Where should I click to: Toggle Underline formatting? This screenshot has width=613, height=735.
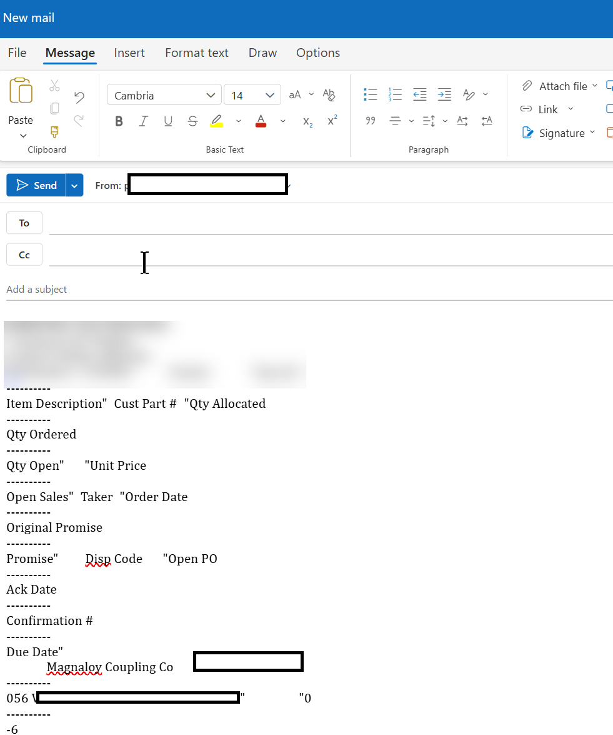click(x=168, y=121)
